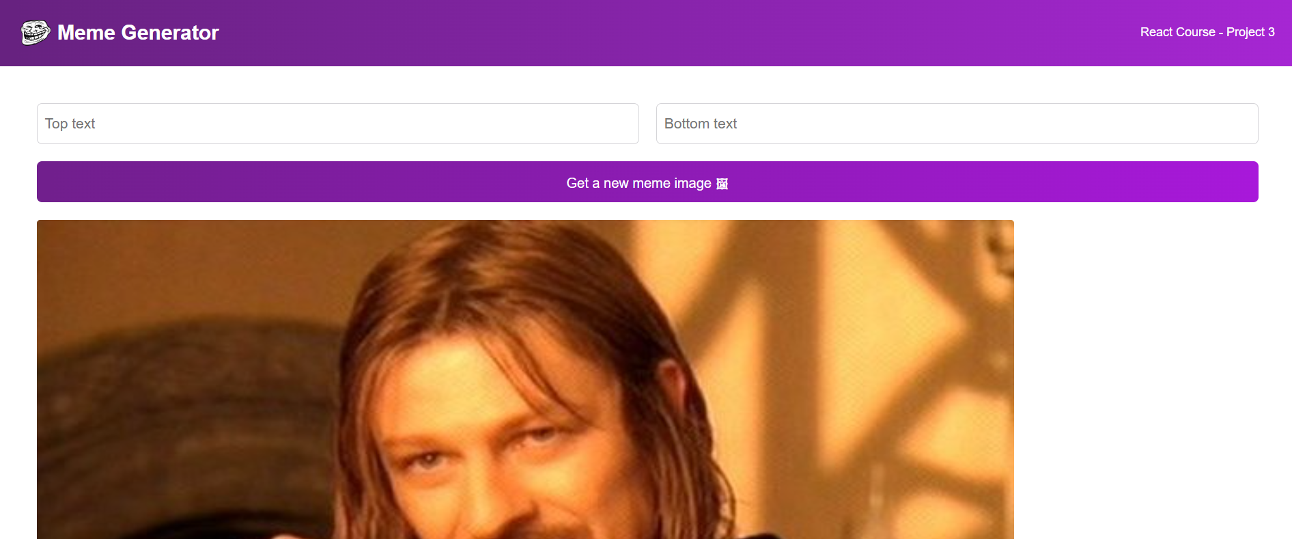Click the picture frame emoji on the button
Viewport: 1292px width, 539px height.
pos(722,184)
